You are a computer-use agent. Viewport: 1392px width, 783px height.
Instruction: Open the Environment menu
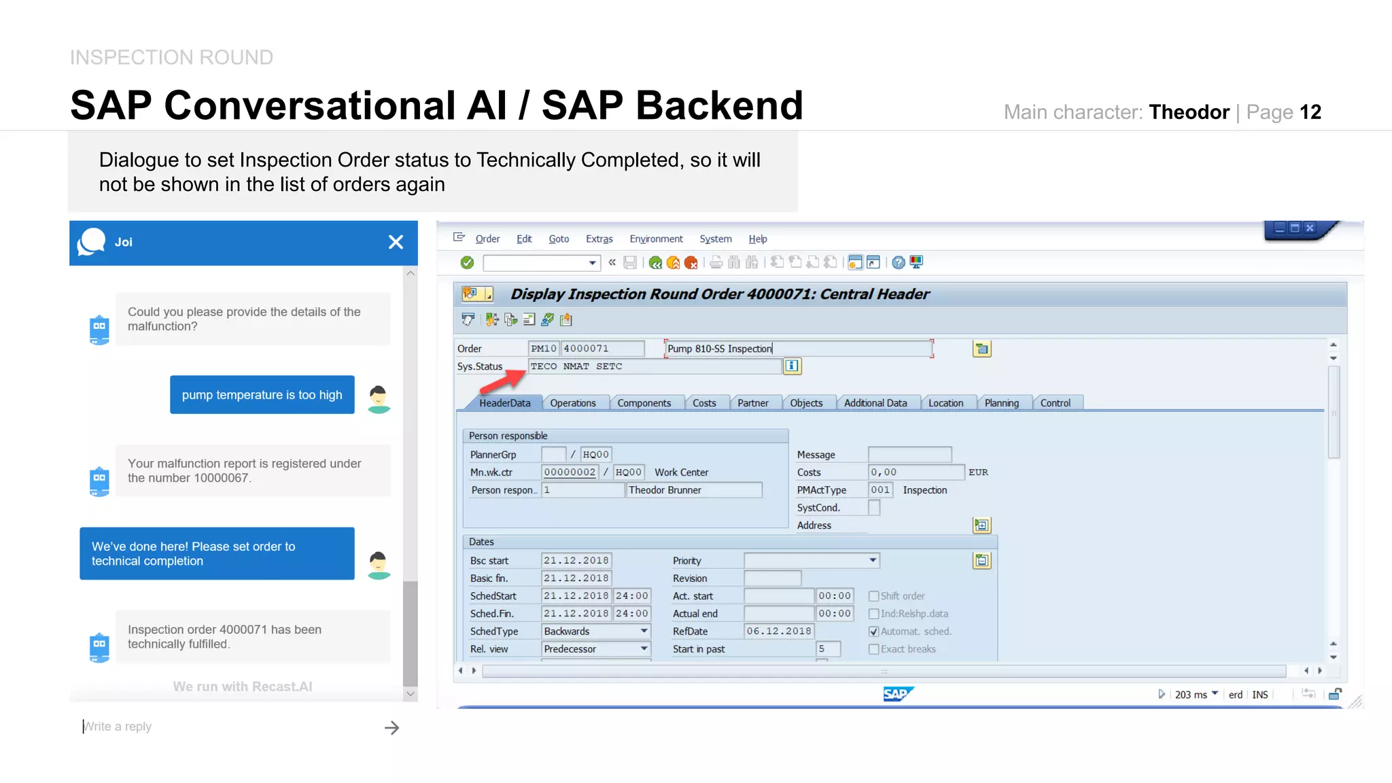pyautogui.click(x=656, y=239)
